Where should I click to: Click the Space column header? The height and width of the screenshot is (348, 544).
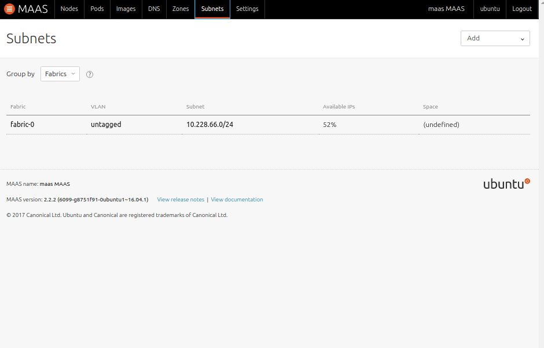click(x=430, y=107)
